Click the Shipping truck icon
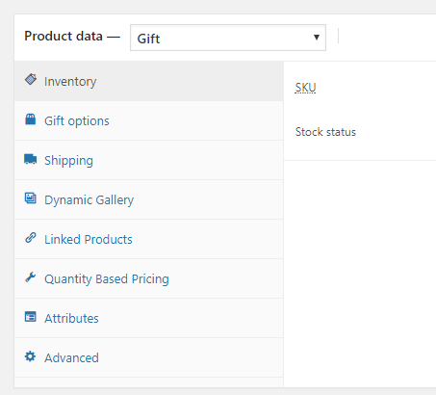The image size is (436, 395). (31, 159)
